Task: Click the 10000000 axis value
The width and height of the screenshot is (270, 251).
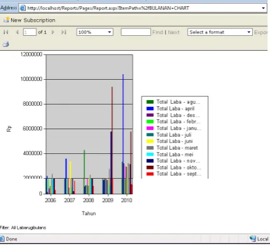Action: click(32, 79)
